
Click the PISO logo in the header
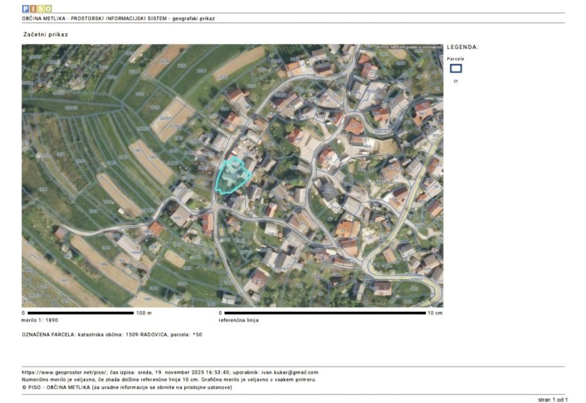point(37,9)
